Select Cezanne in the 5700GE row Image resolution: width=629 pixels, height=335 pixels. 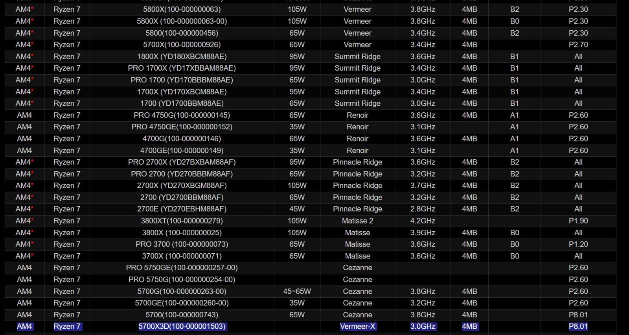click(357, 303)
